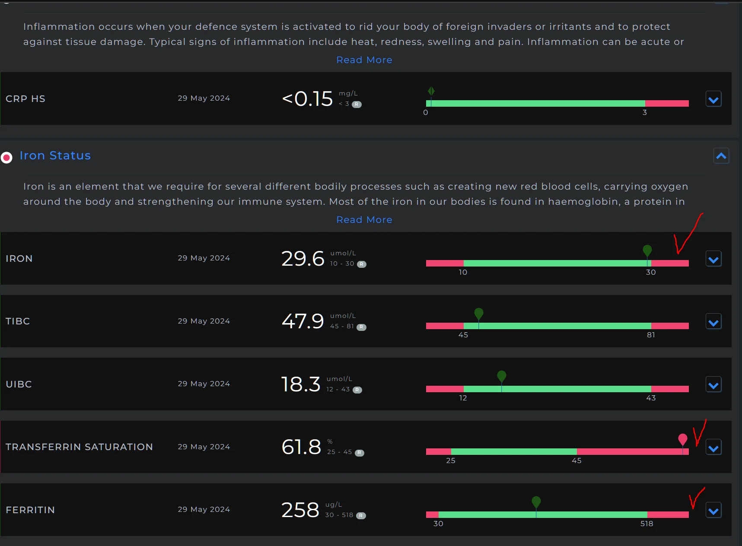Open Read More under Iron Status description
This screenshot has width=742, height=546.
click(x=364, y=220)
